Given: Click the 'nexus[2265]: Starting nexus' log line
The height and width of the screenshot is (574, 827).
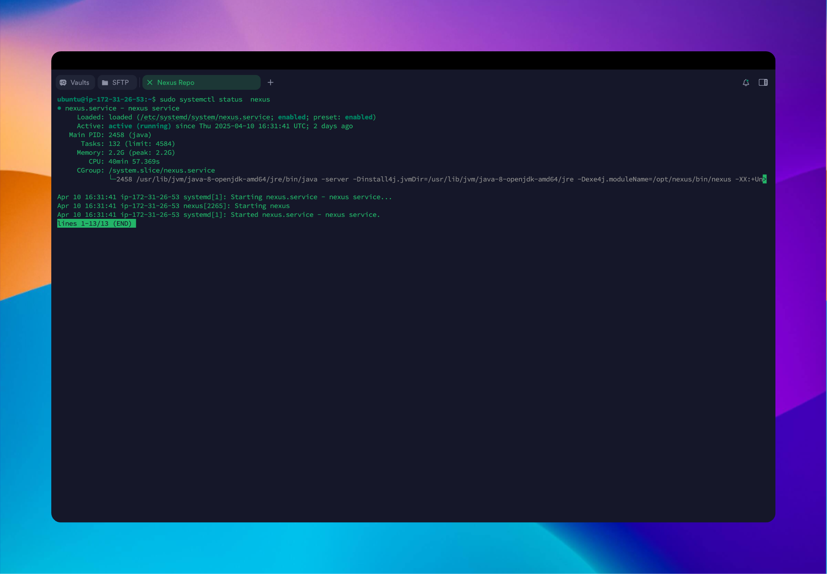Looking at the screenshot, I should click(173, 206).
